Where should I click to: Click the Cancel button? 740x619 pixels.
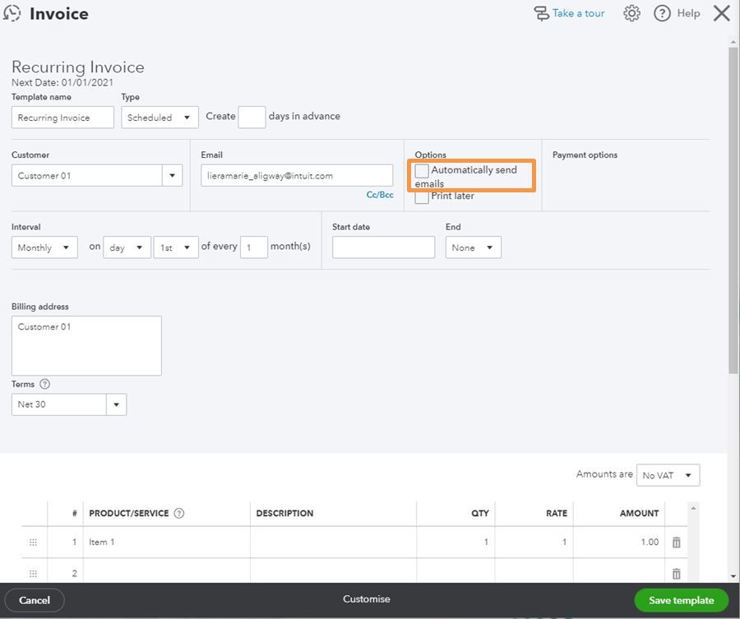pos(35,600)
